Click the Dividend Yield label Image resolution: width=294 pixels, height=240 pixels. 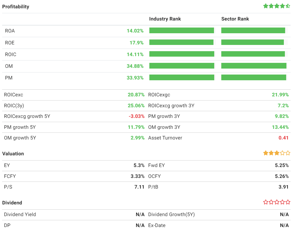coord(20,215)
